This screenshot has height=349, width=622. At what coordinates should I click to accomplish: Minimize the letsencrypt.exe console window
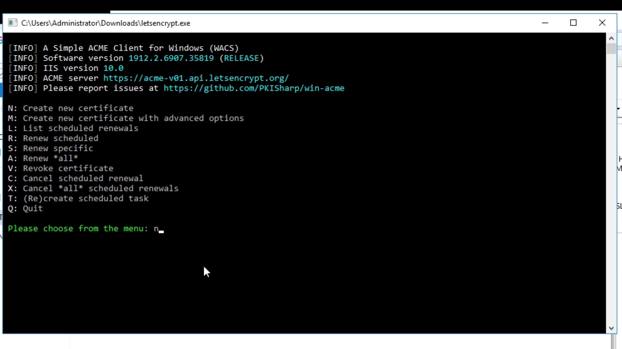point(545,23)
